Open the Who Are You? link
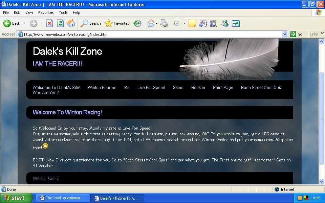Image resolution: width=325 pixels, height=203 pixels. click(x=46, y=93)
